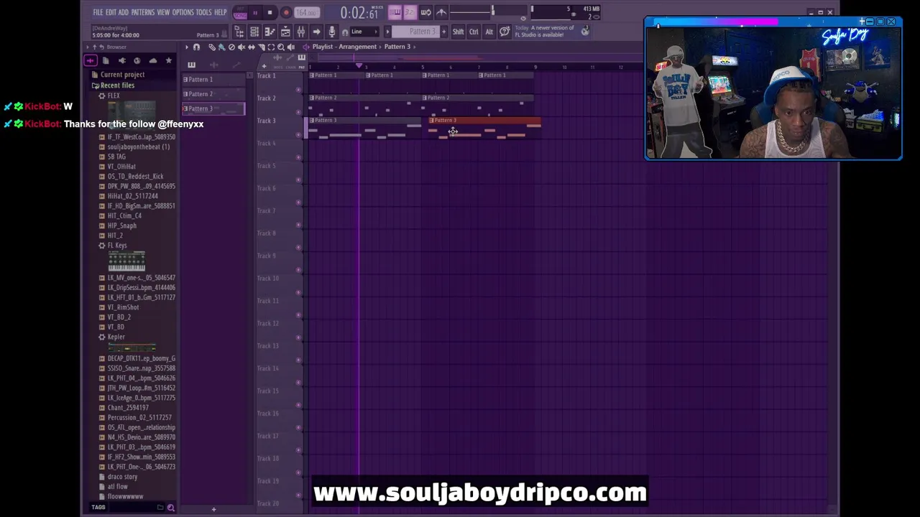
Task: Open the EDIT menu
Action: click(111, 12)
